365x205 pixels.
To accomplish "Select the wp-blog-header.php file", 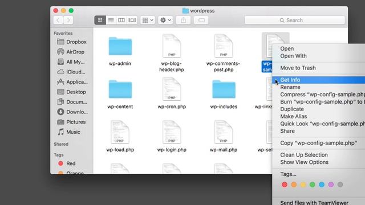I will click(x=172, y=46).
